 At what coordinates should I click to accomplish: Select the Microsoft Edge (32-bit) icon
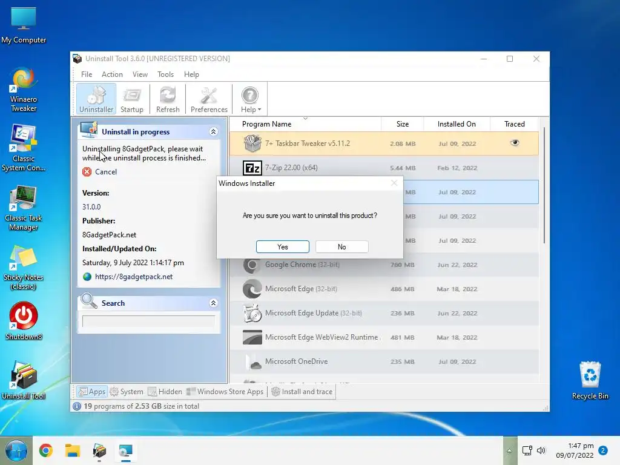coord(252,289)
